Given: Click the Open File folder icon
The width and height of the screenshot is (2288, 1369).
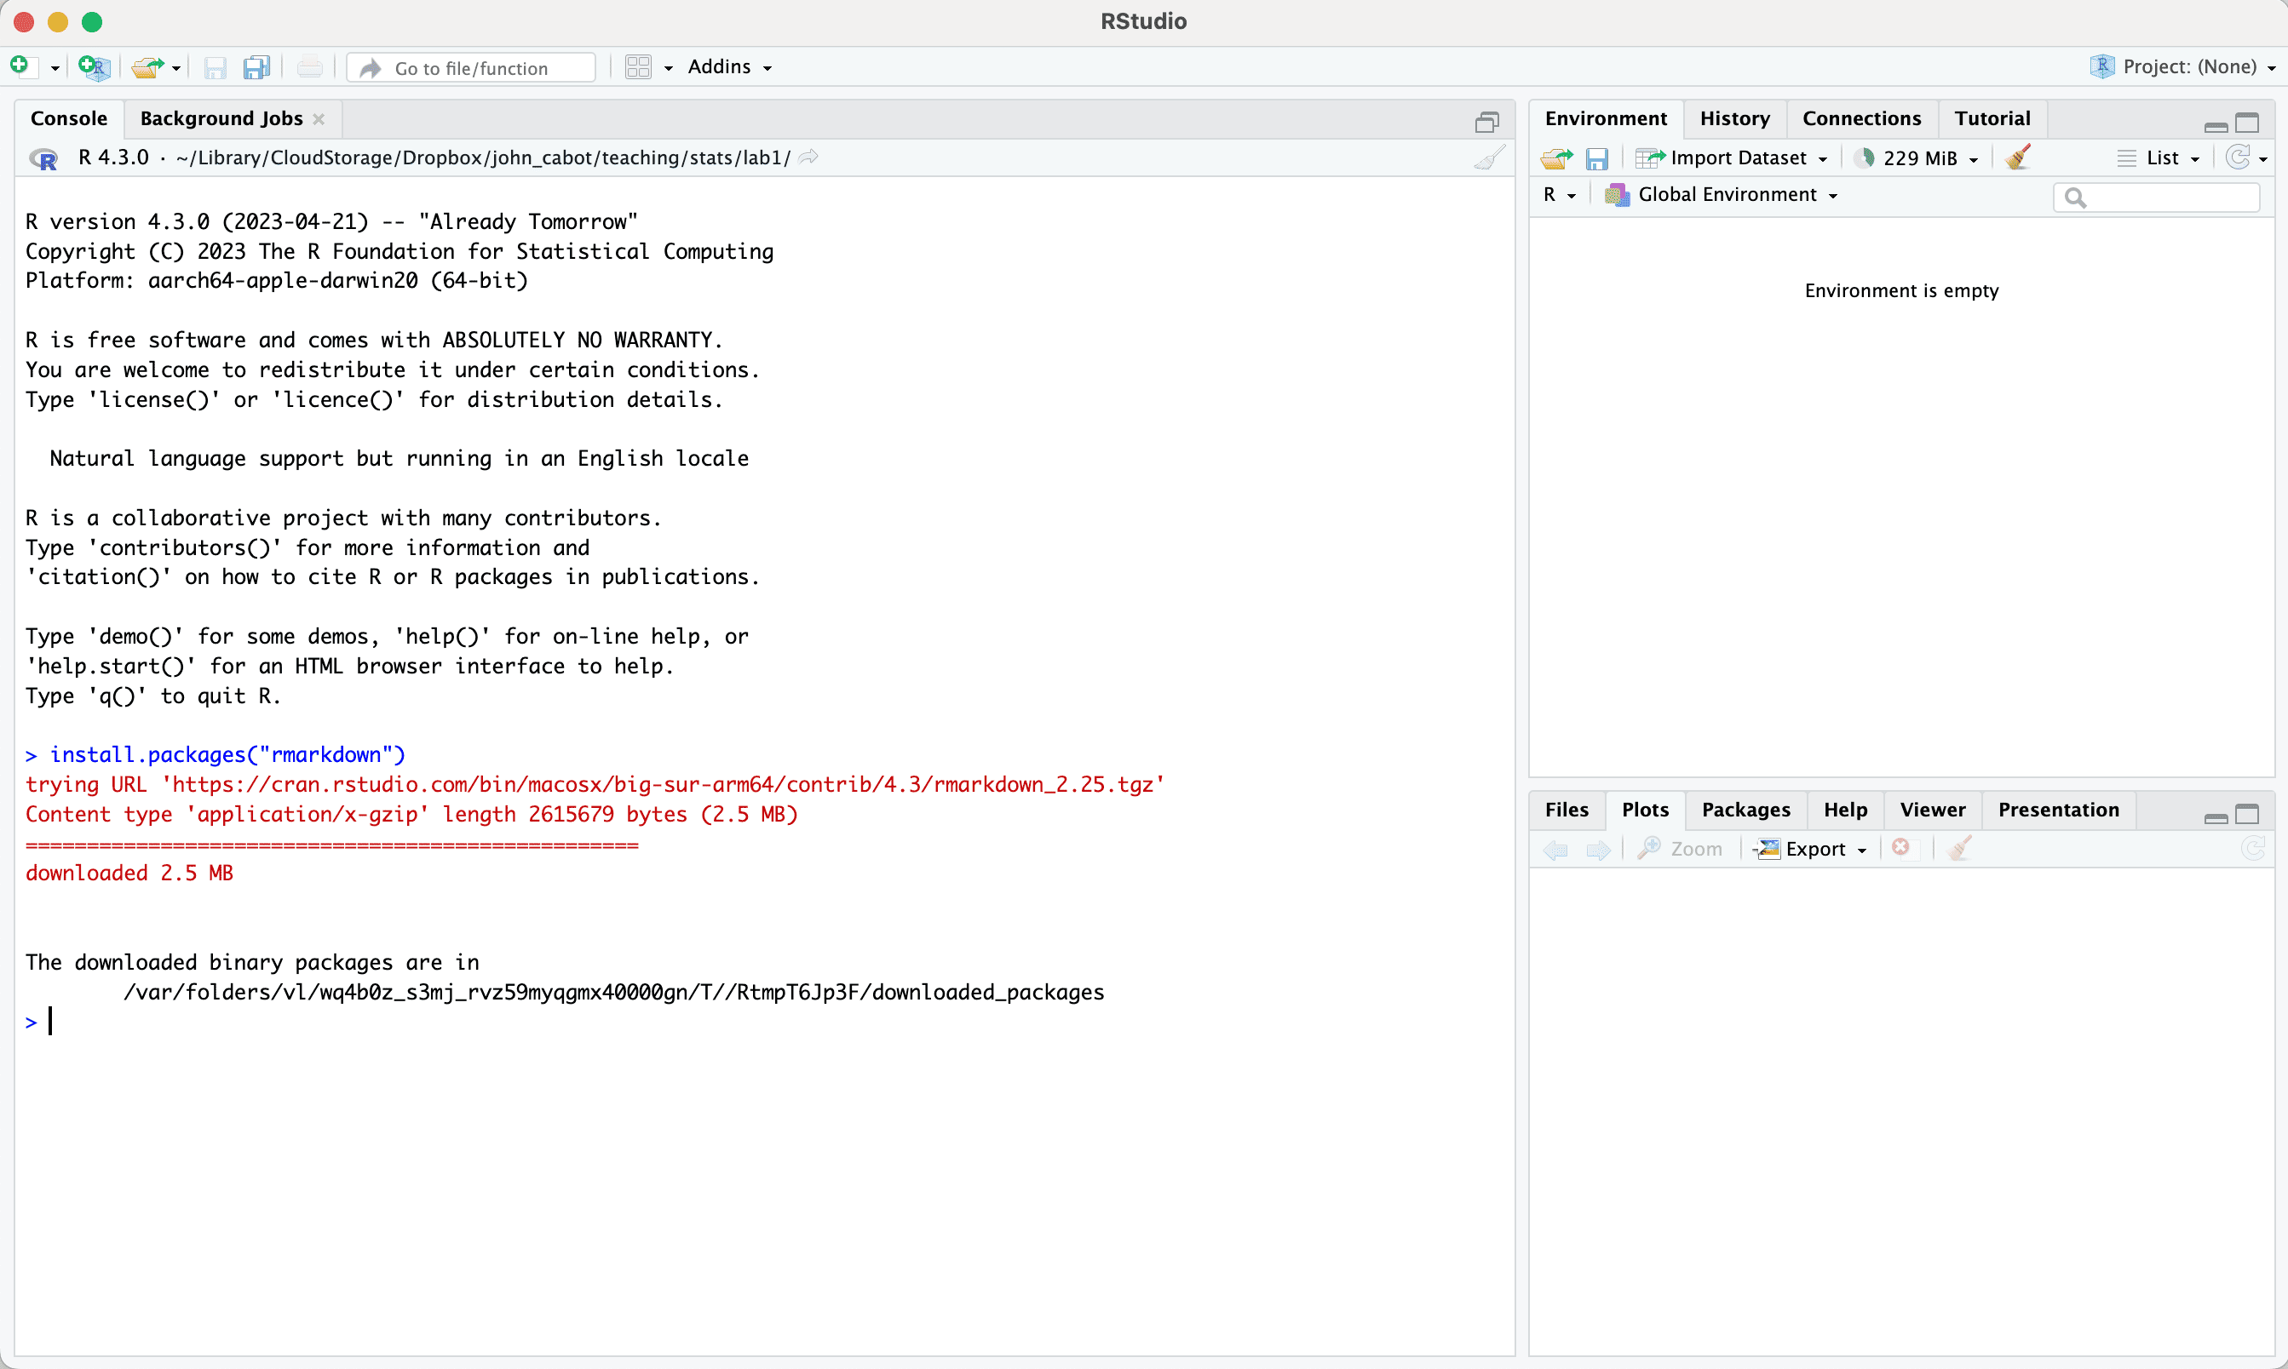Looking at the screenshot, I should pyautogui.click(x=147, y=66).
